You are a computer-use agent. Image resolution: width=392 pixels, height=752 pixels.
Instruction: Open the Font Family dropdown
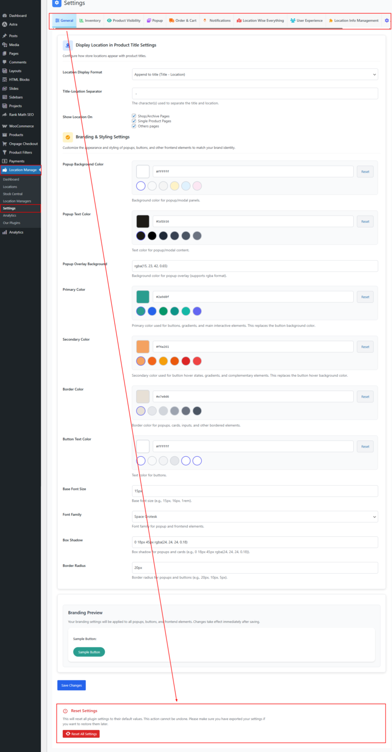point(255,516)
